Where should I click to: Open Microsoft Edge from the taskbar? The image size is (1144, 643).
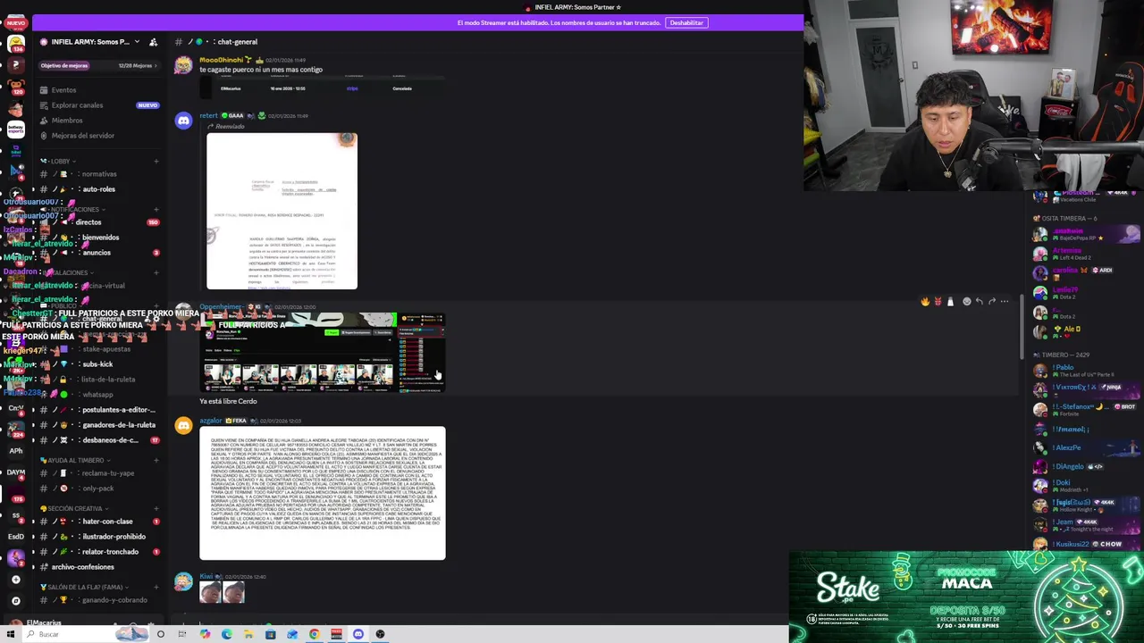[226, 634]
